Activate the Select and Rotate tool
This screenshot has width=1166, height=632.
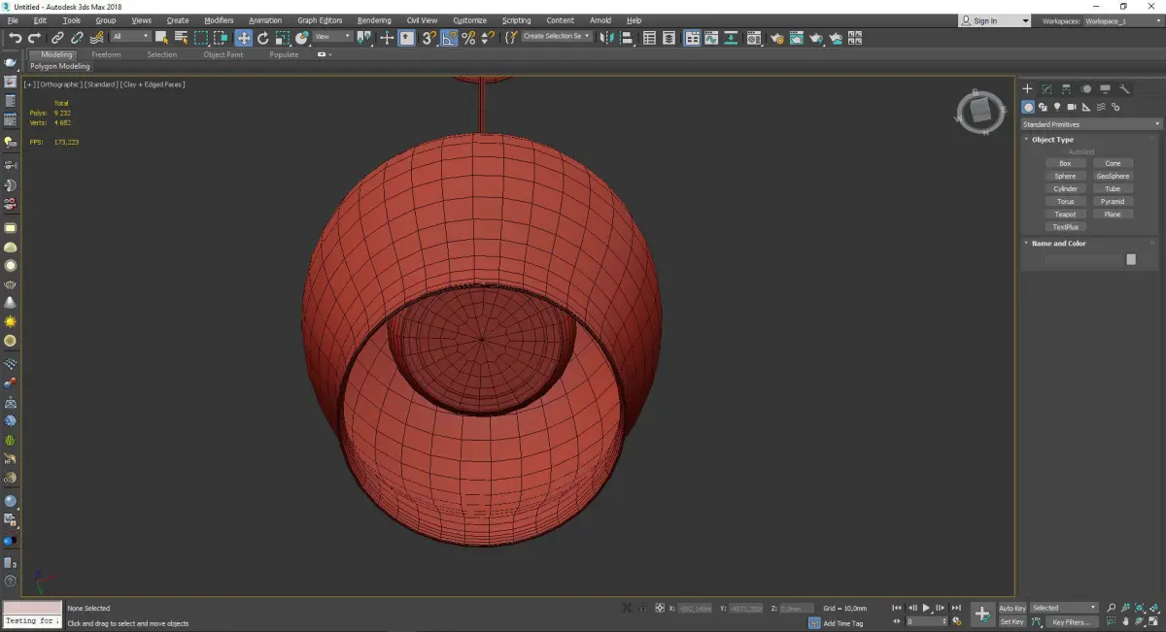click(x=262, y=38)
